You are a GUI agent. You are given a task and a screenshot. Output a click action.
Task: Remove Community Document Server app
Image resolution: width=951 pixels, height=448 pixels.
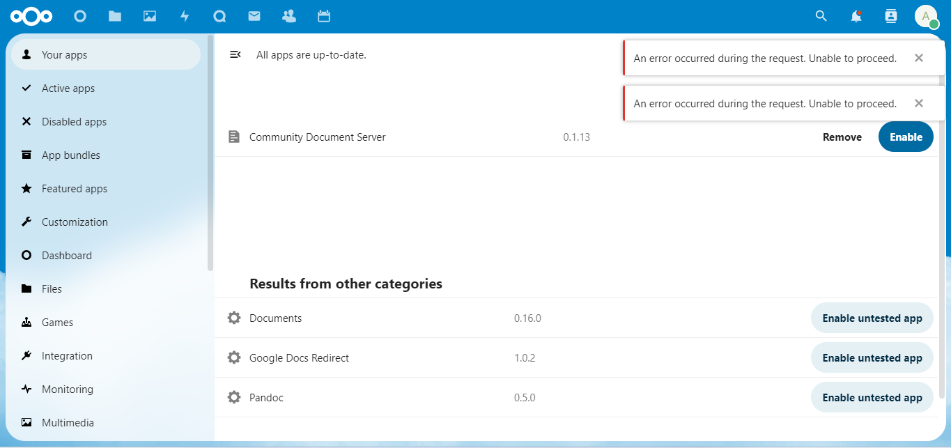point(842,137)
